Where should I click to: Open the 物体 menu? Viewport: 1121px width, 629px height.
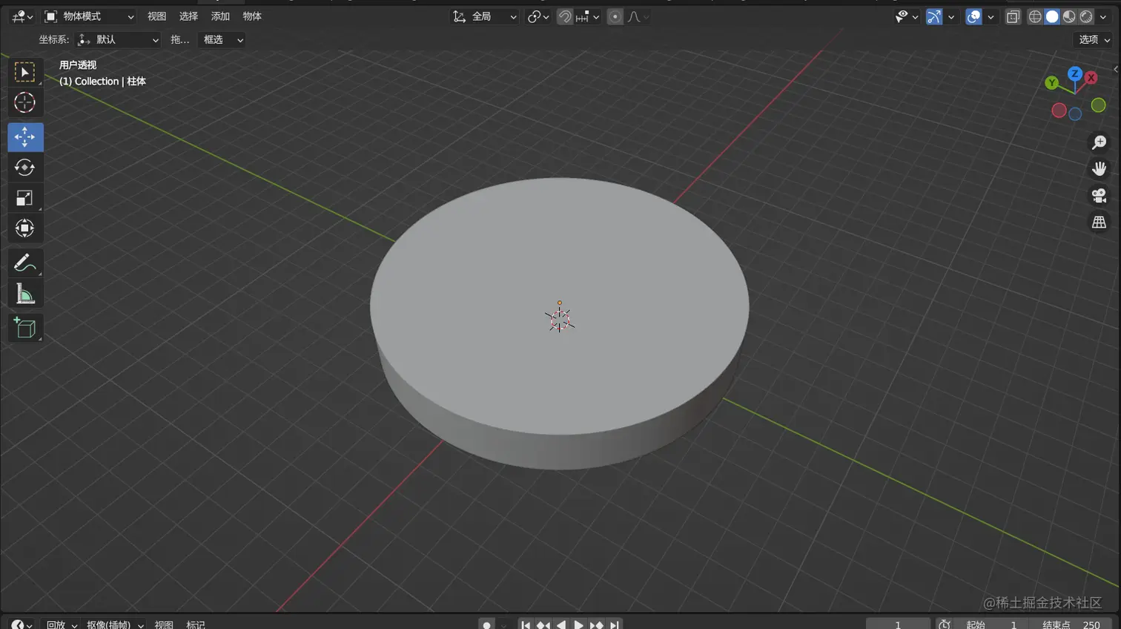(252, 16)
